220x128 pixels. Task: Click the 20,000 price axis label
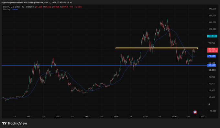[x=212, y=91]
